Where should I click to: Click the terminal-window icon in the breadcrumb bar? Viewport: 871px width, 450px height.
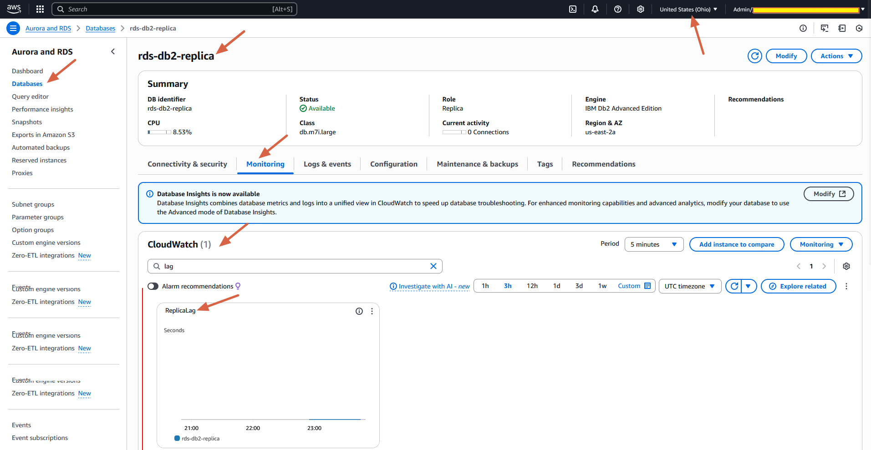click(x=825, y=28)
